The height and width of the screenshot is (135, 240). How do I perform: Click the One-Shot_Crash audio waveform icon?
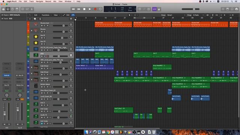(x=36, y=92)
